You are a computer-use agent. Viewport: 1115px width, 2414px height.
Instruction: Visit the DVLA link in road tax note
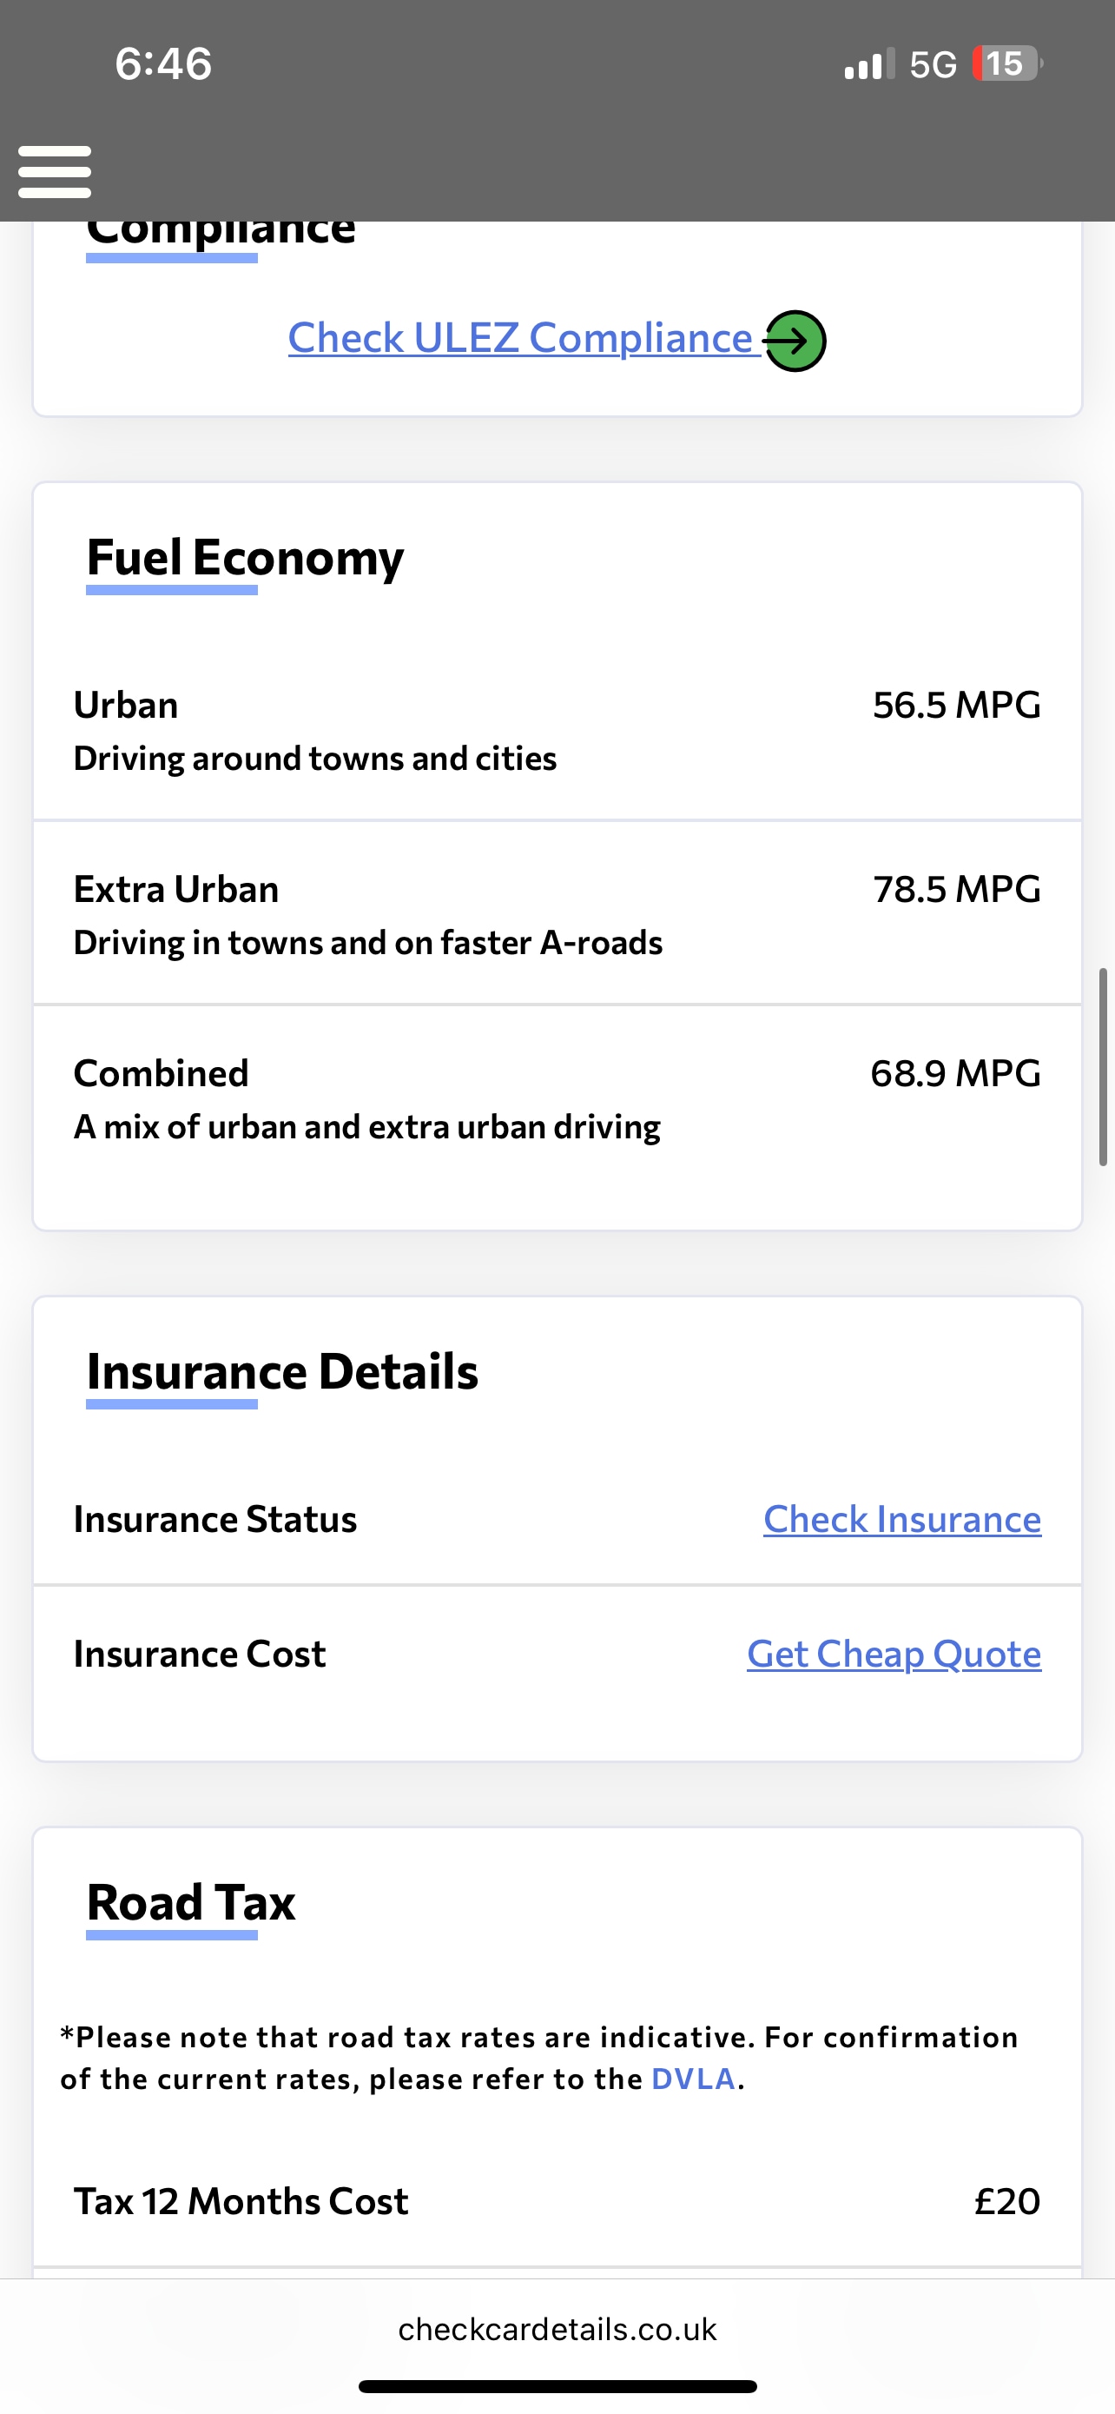coord(693,2079)
